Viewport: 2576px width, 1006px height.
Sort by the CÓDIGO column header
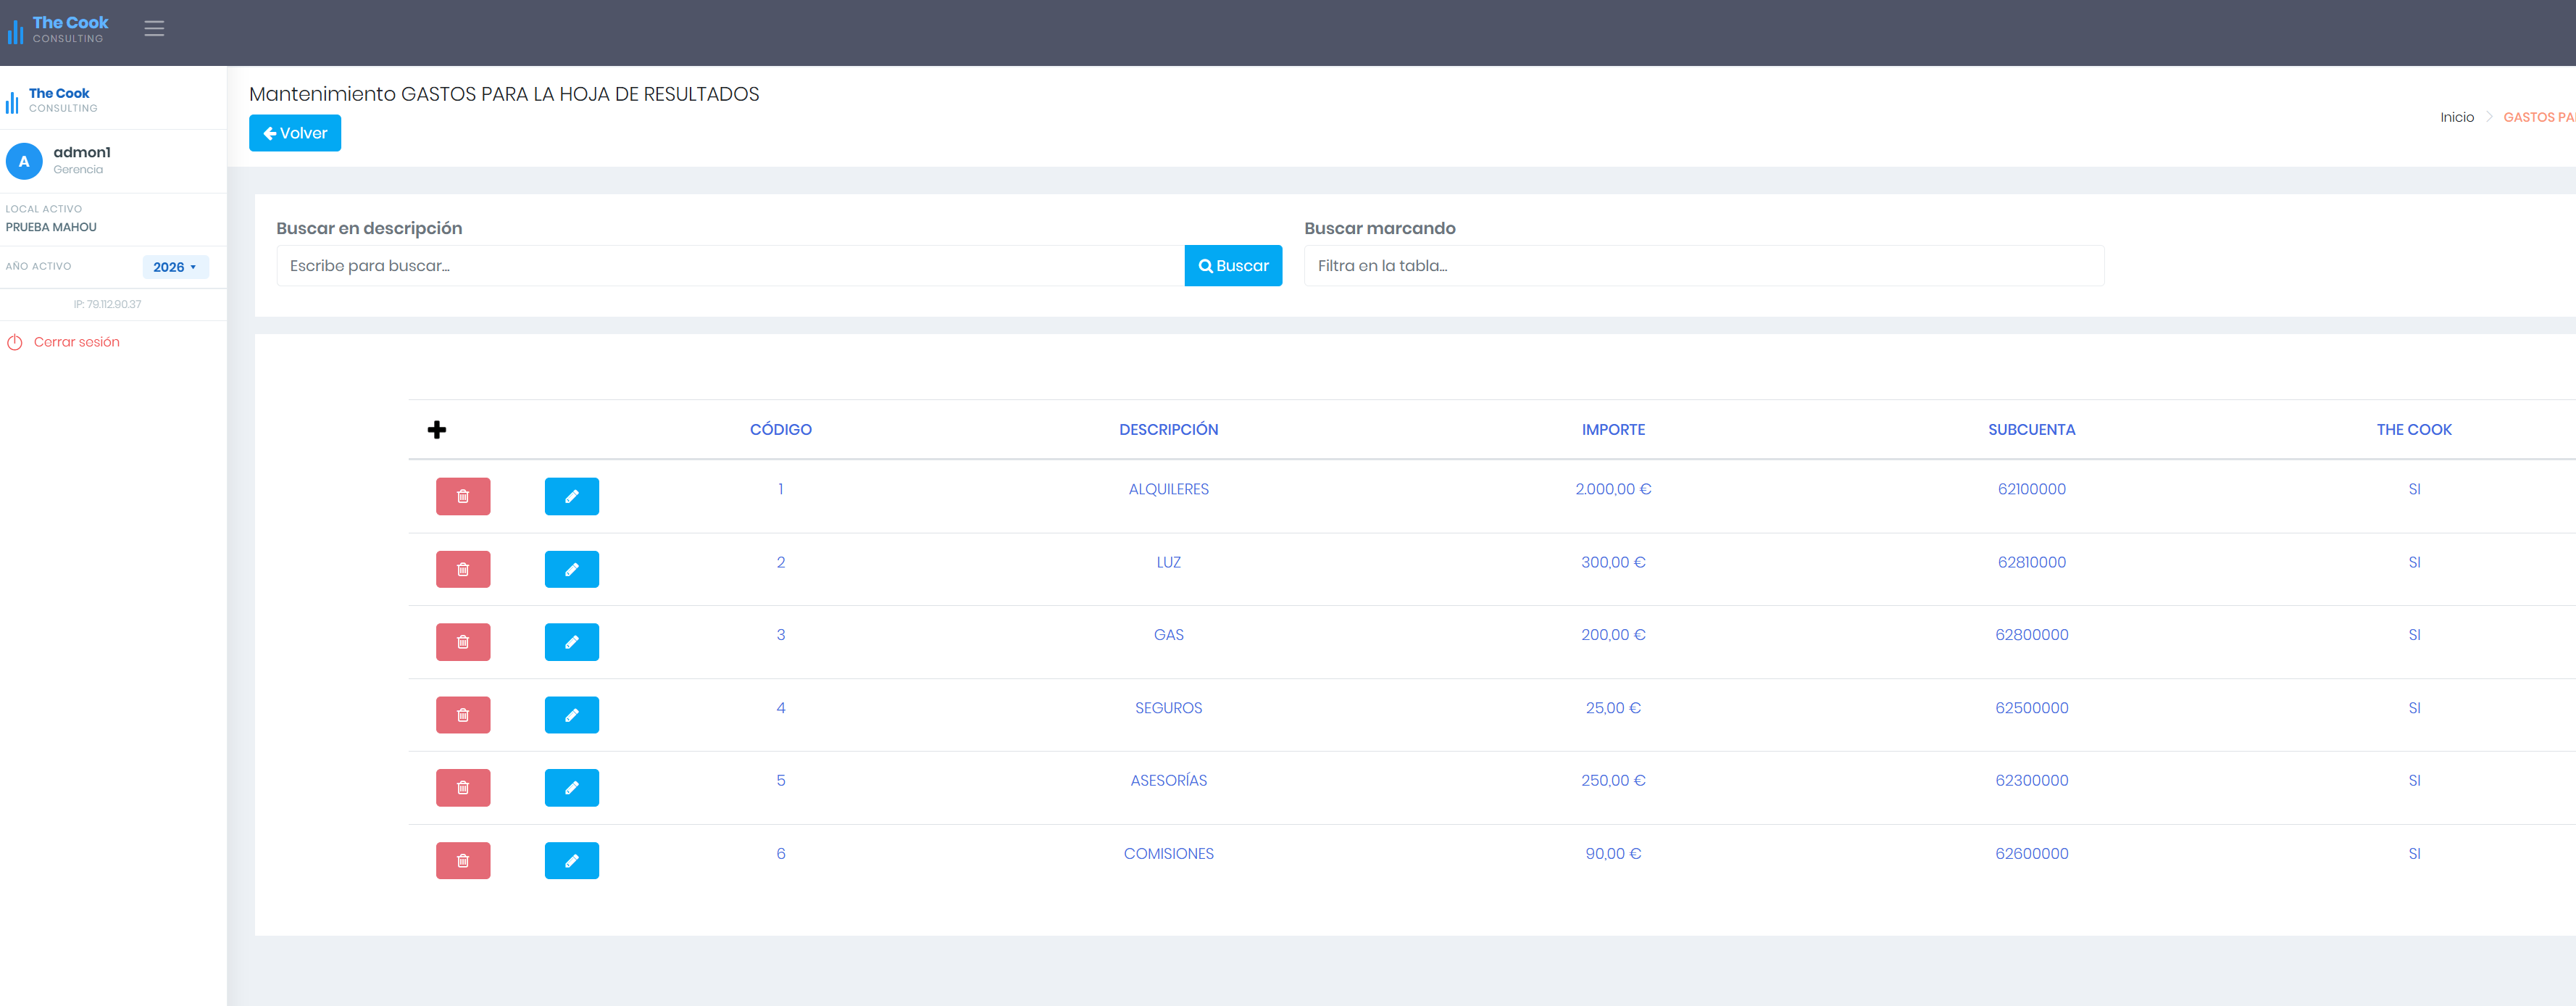781,430
